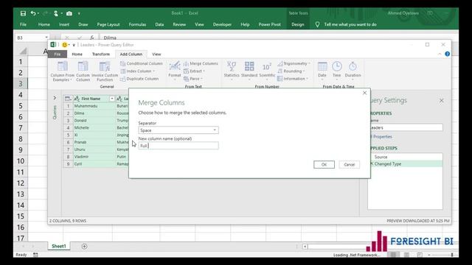Open the Excel Page Layout tab

108,24
